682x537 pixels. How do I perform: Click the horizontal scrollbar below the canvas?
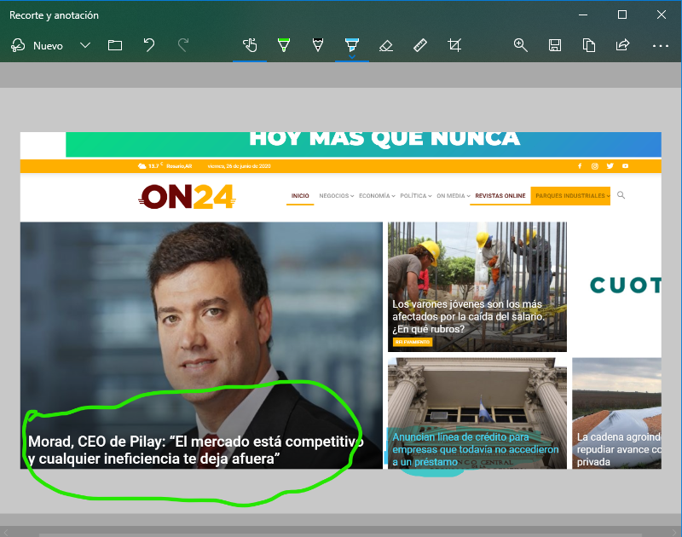coord(340,534)
